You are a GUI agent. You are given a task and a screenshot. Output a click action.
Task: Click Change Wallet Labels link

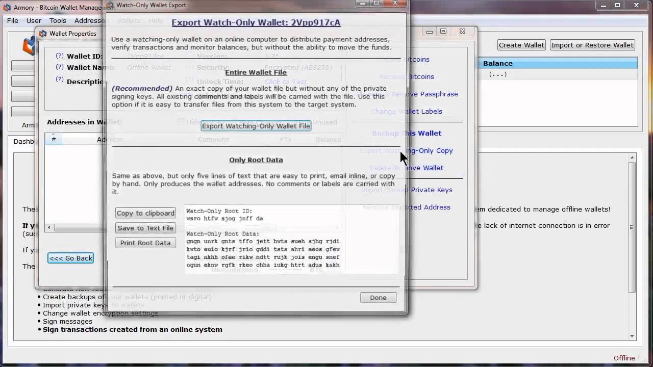[407, 111]
